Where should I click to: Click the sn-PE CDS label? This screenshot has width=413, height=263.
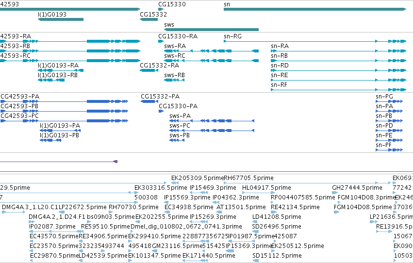point(384,135)
